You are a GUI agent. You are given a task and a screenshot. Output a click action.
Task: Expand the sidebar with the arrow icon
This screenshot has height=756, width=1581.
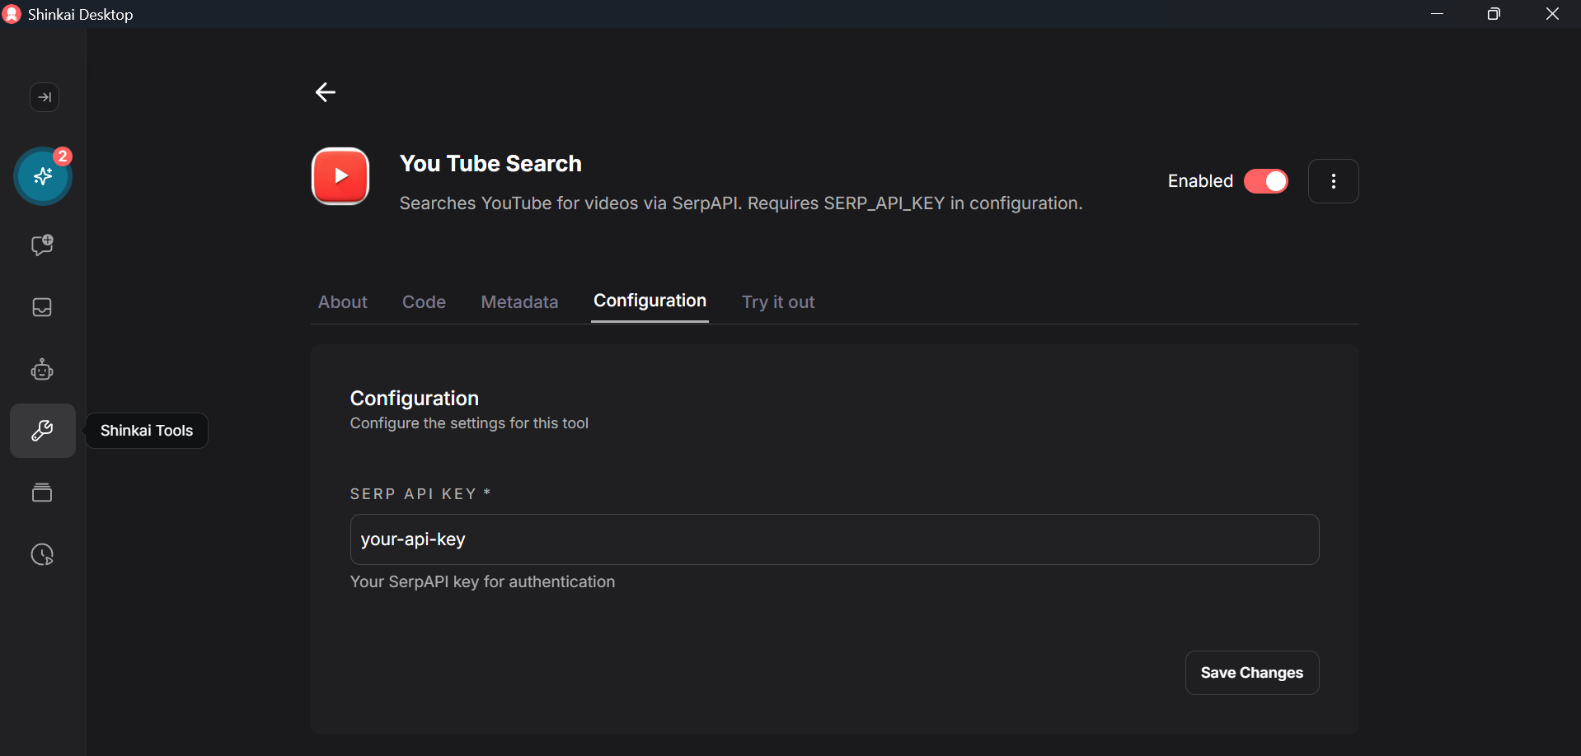45,97
